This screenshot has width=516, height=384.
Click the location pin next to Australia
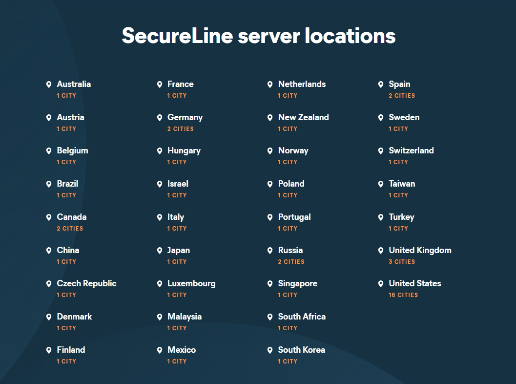(x=49, y=85)
